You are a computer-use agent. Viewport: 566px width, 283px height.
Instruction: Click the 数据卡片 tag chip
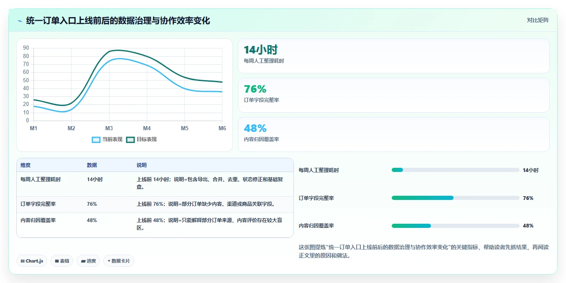coord(119,261)
